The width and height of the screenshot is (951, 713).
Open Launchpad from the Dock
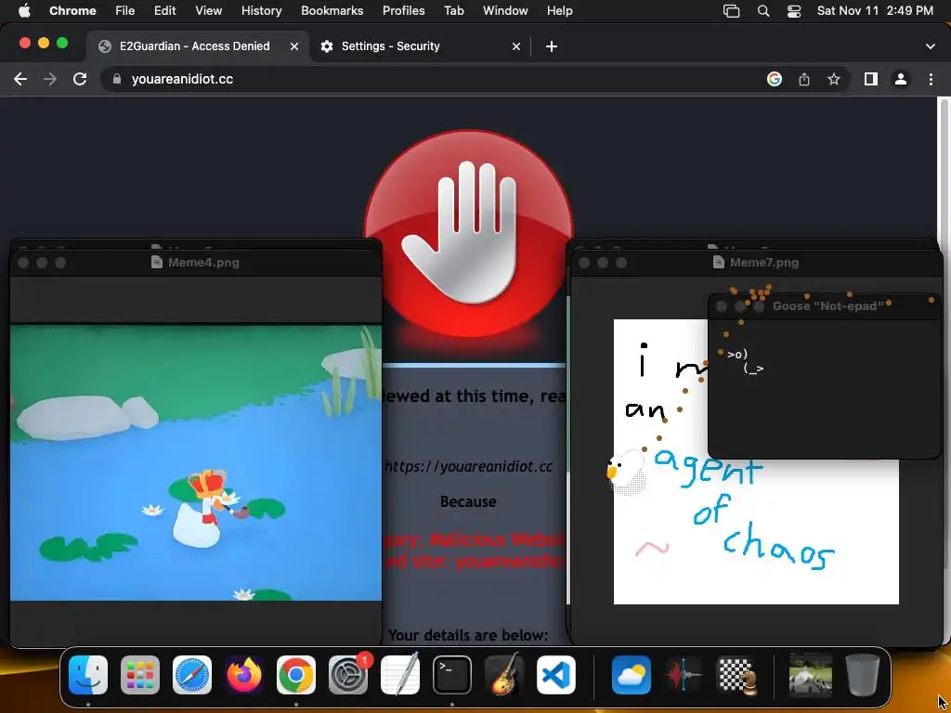pos(140,675)
